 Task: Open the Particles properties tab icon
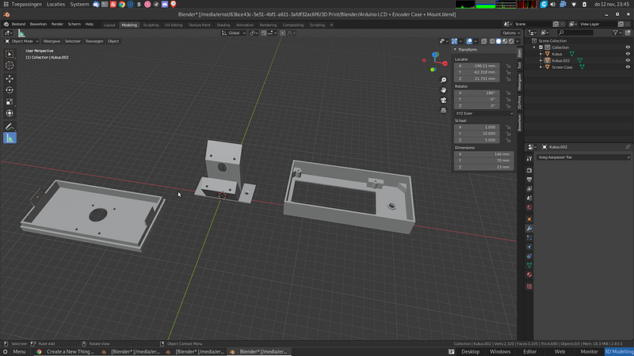tap(529, 238)
